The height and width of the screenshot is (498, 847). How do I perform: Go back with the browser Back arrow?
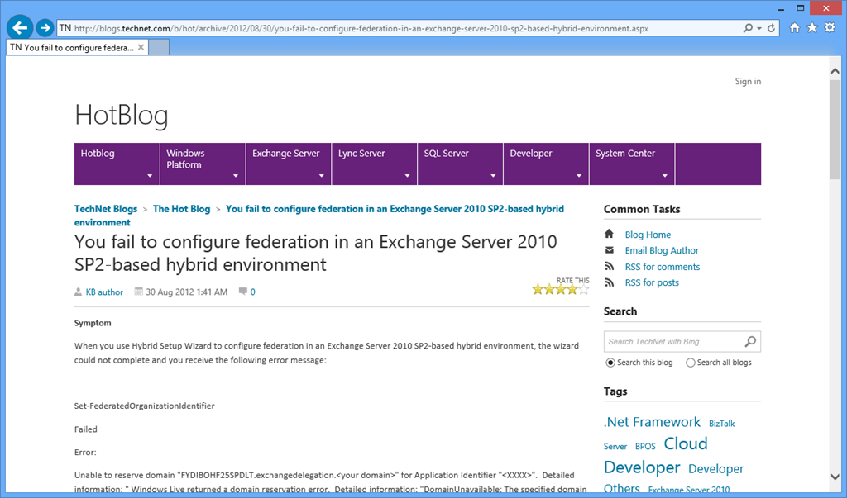pos(20,27)
